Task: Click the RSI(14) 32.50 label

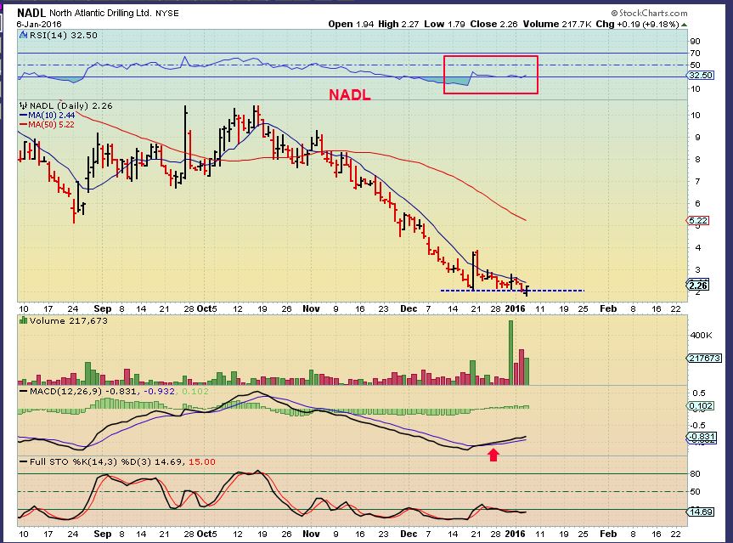Action: point(64,35)
